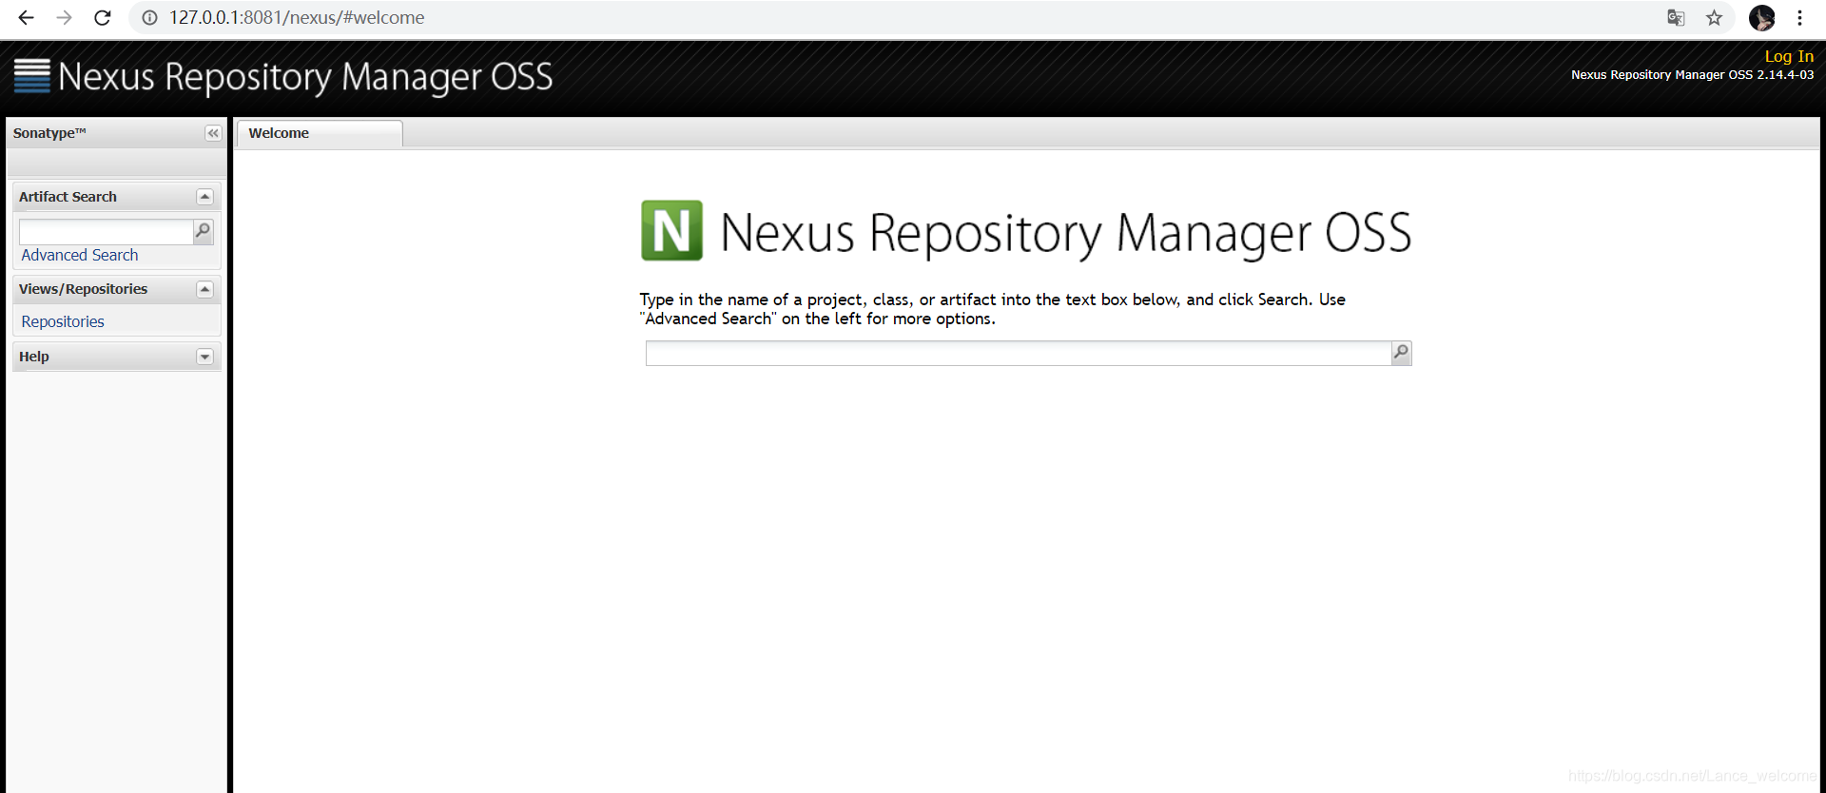Reload the page with refresh icon
Image resolution: width=1826 pixels, height=793 pixels.
tap(103, 18)
